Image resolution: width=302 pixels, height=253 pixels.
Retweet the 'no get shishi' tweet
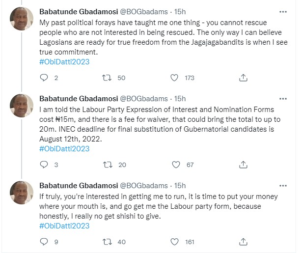click(107, 242)
